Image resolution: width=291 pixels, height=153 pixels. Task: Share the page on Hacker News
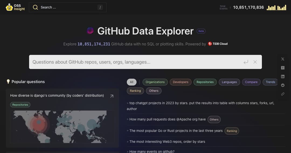pos(283,68)
